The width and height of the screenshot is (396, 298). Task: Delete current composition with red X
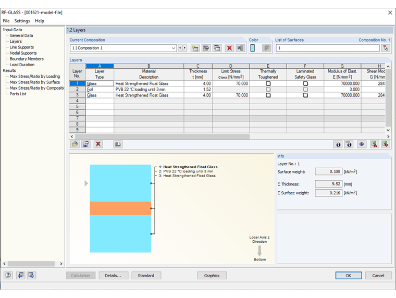pyautogui.click(x=229, y=48)
